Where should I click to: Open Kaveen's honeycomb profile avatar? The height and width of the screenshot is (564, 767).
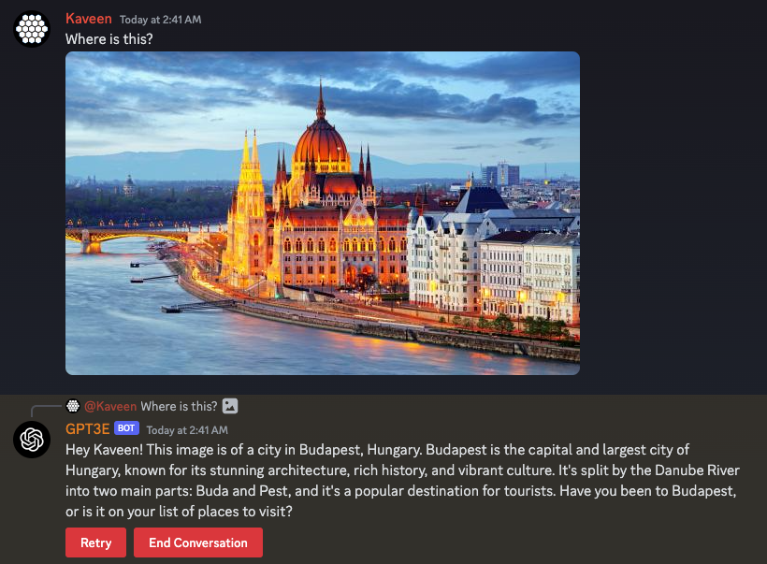click(32, 29)
